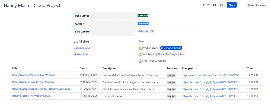Click 'How to Make Your Confluence Reports Effective'
This screenshot has width=271, height=108.
(x=130, y=75)
